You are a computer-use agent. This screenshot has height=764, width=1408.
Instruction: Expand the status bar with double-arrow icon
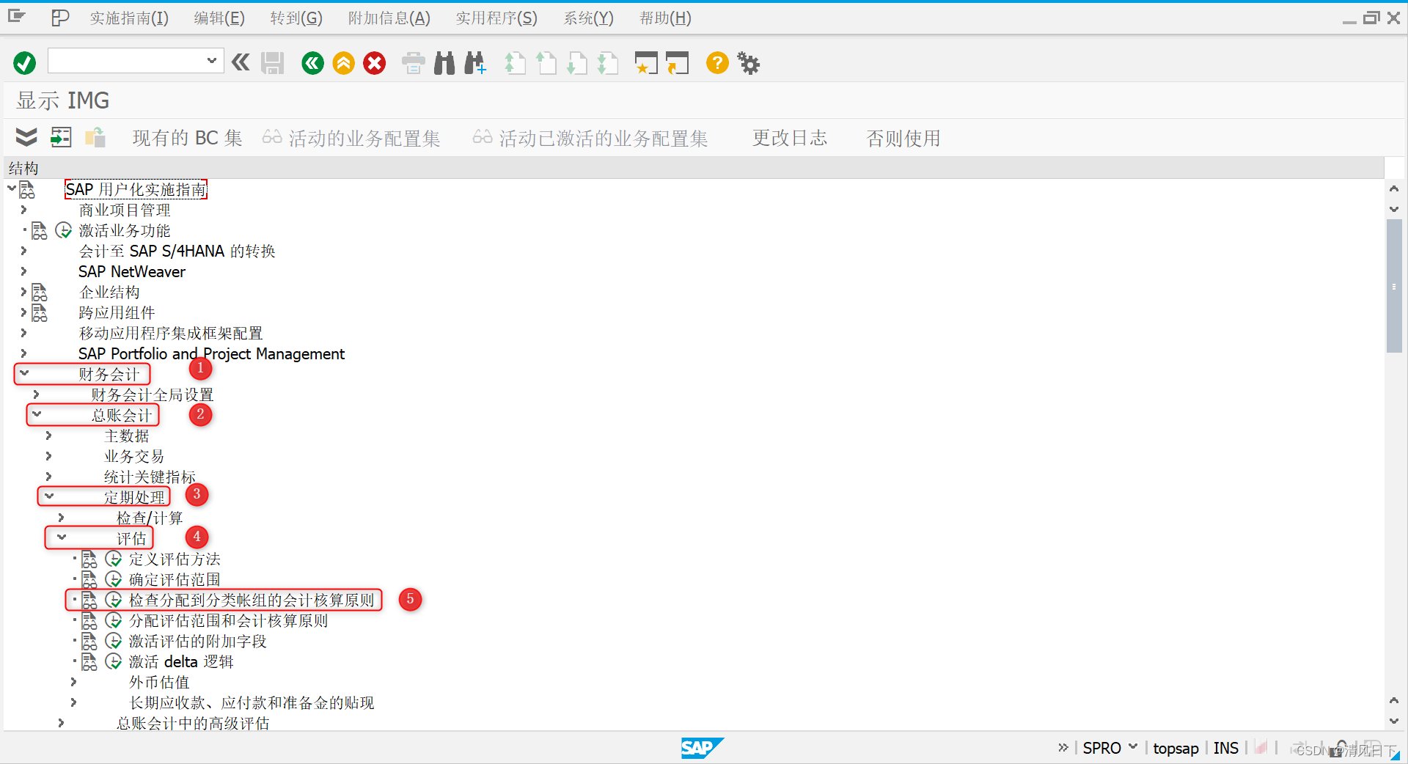1063,747
